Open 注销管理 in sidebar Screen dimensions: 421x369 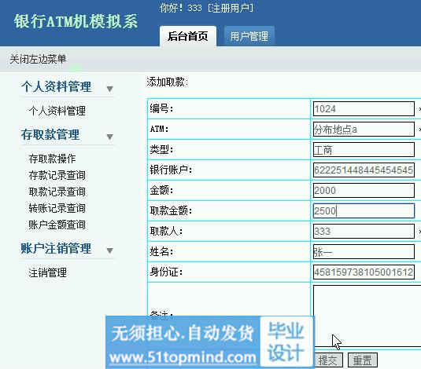pos(47,272)
